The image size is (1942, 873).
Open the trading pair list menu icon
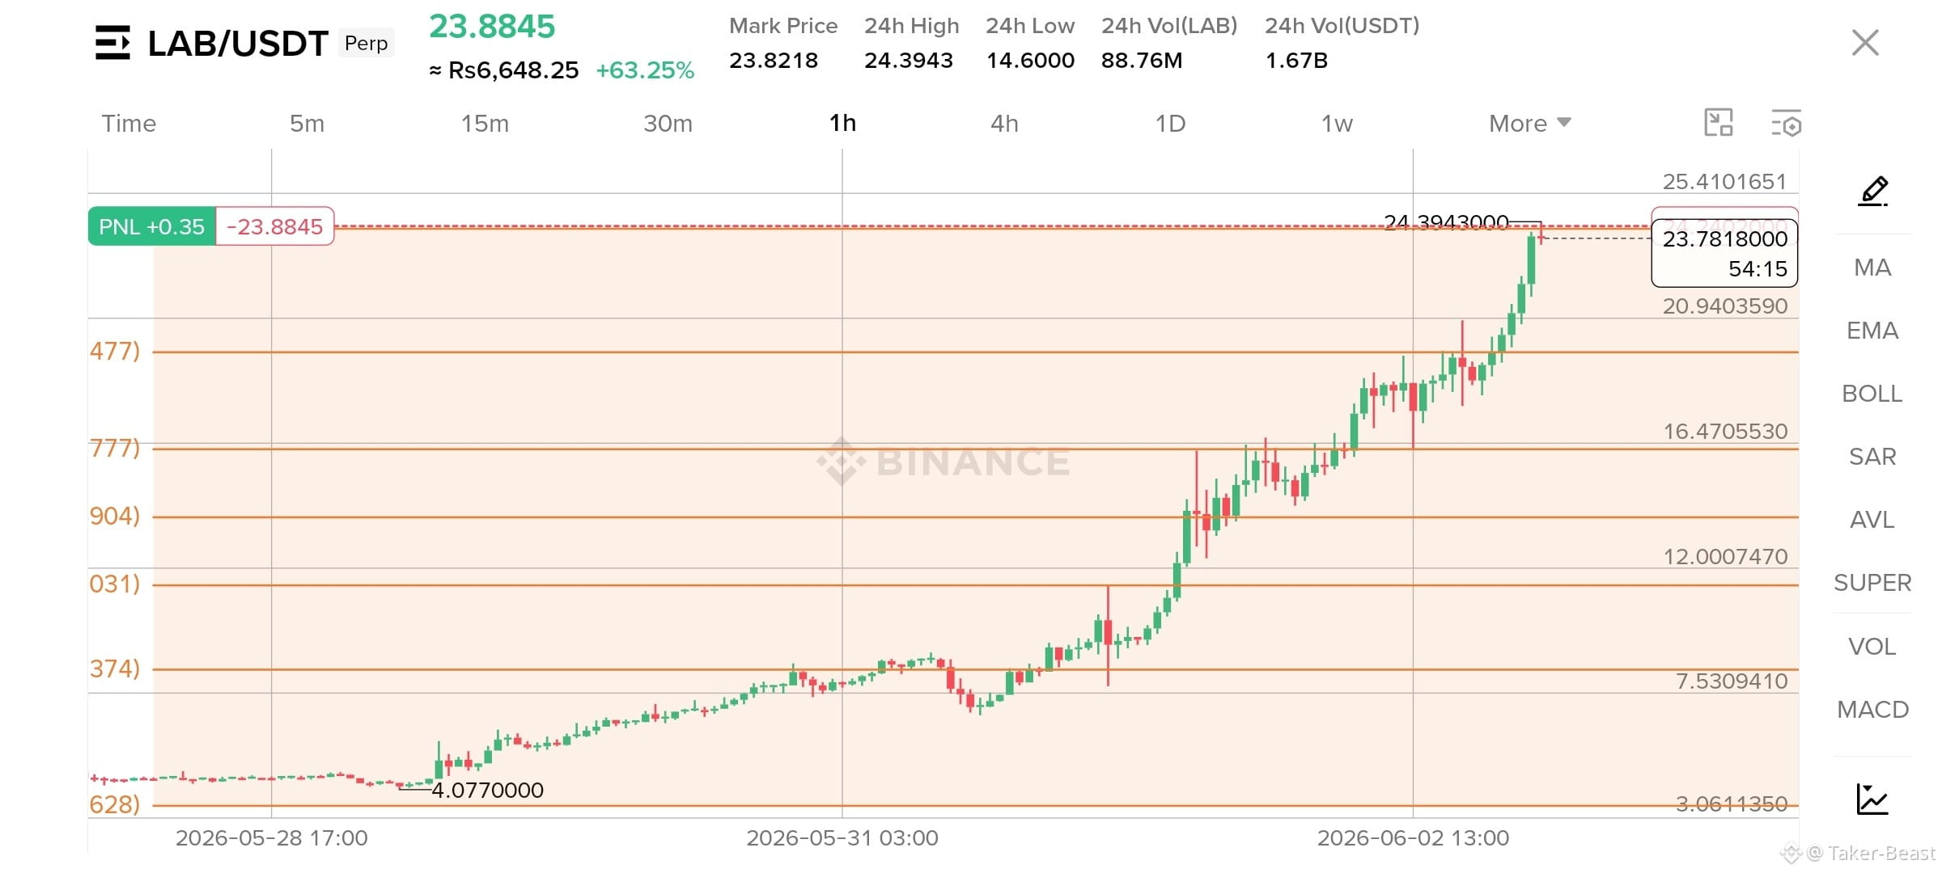112,43
